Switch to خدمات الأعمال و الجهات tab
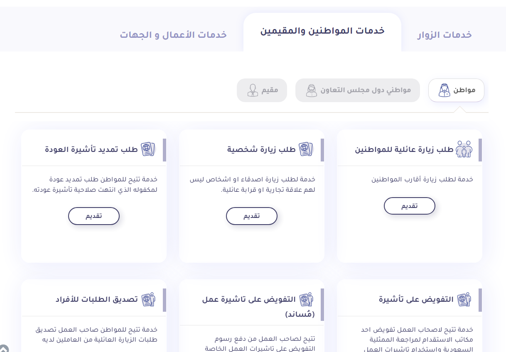Screen dimensions: 506x352 [173, 34]
